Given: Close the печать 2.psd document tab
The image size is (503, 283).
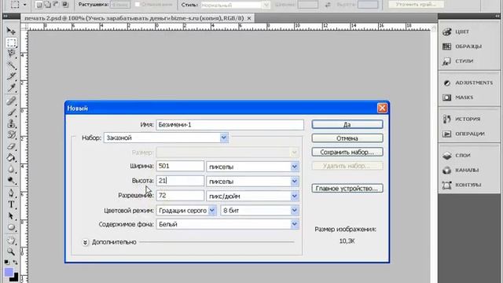Looking at the screenshot, I should pos(249,18).
